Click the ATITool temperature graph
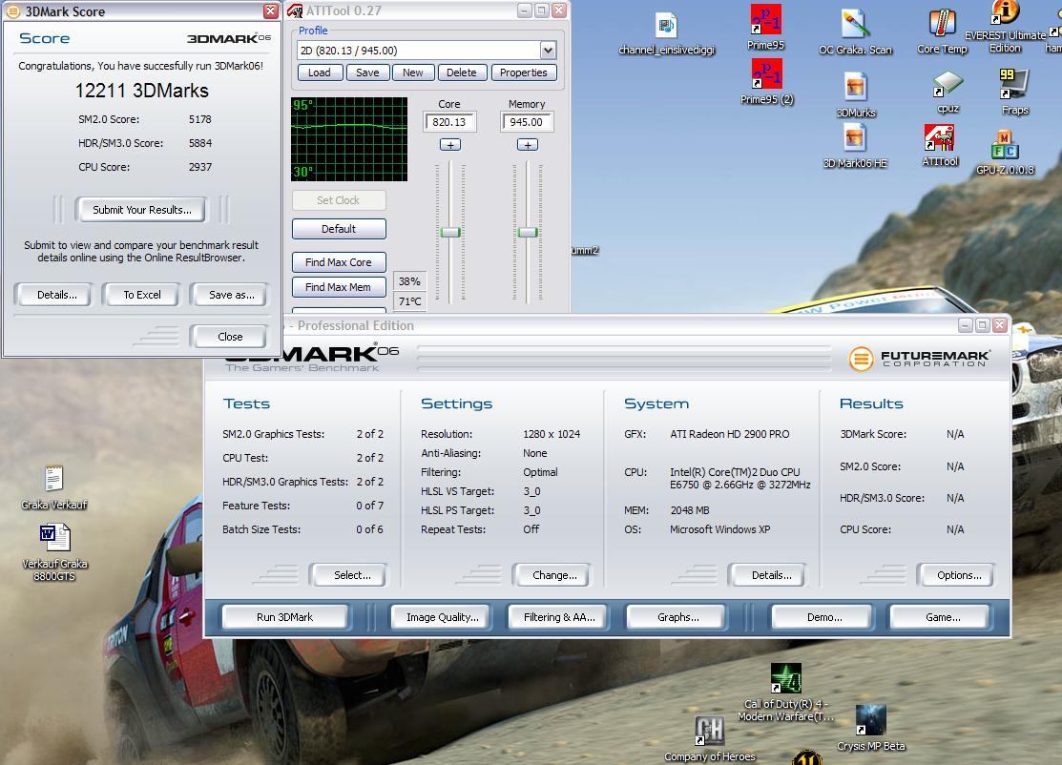This screenshot has width=1062, height=765. [349, 138]
